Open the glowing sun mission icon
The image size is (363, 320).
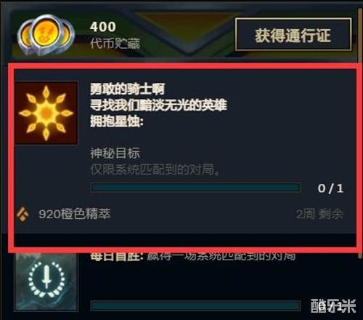46,113
